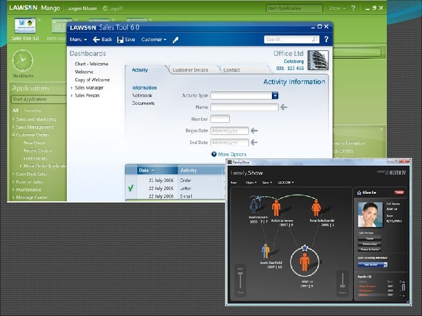Click the Save floppy disk icon in Sales Tool
The height and width of the screenshot is (316, 422).
(x=120, y=40)
